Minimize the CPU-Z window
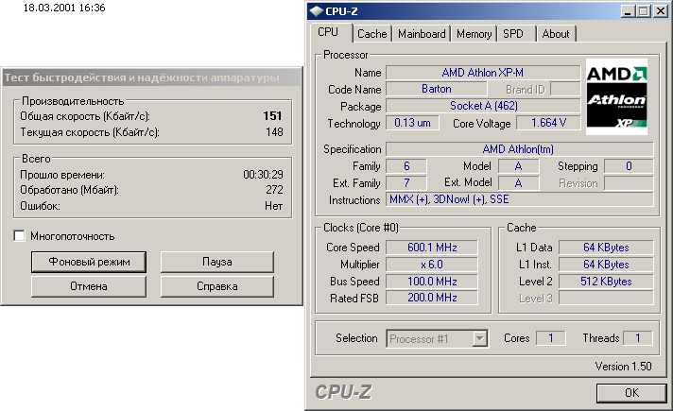Viewport: 673px width, 411px height. (628, 11)
